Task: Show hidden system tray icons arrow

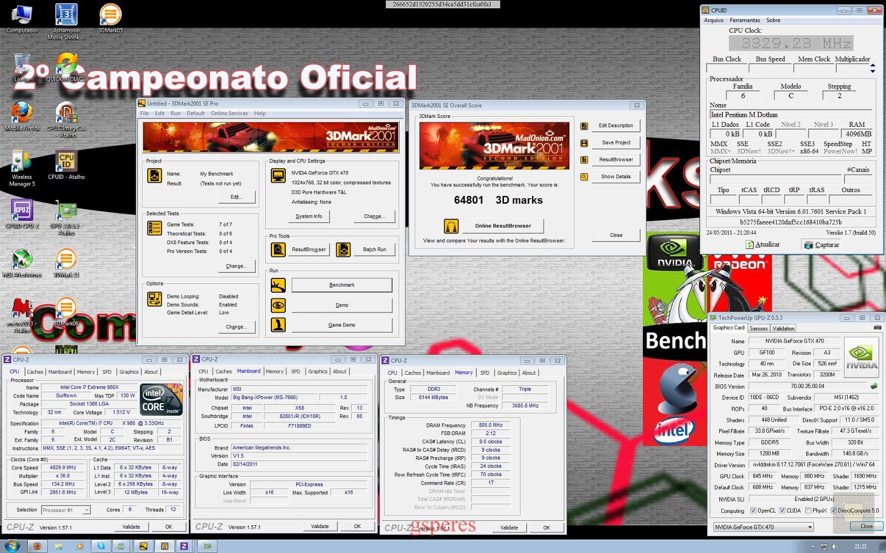Action: pos(813,546)
